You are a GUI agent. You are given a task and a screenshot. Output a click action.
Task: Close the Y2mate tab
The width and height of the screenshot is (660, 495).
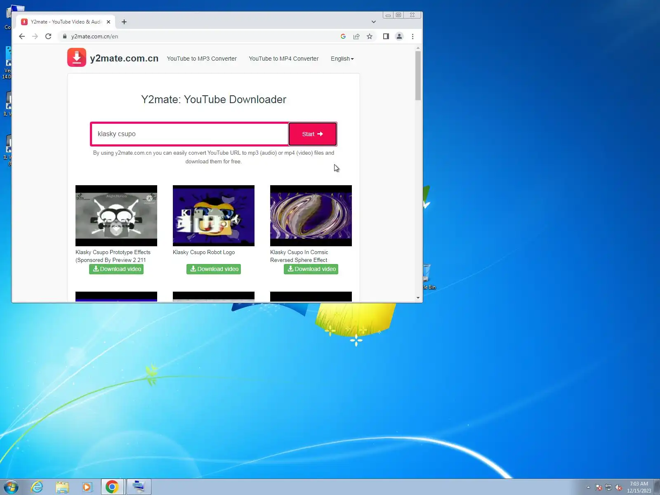coord(108,22)
